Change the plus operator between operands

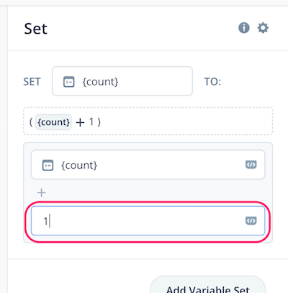point(42,192)
